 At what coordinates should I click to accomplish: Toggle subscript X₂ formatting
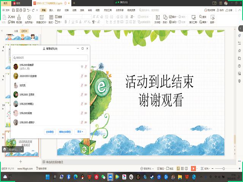coord(89,22)
